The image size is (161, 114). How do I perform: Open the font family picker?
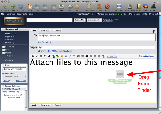(x=45, y=56)
